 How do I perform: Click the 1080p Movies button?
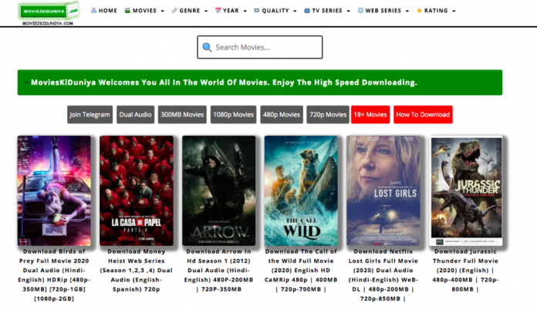coord(233,114)
